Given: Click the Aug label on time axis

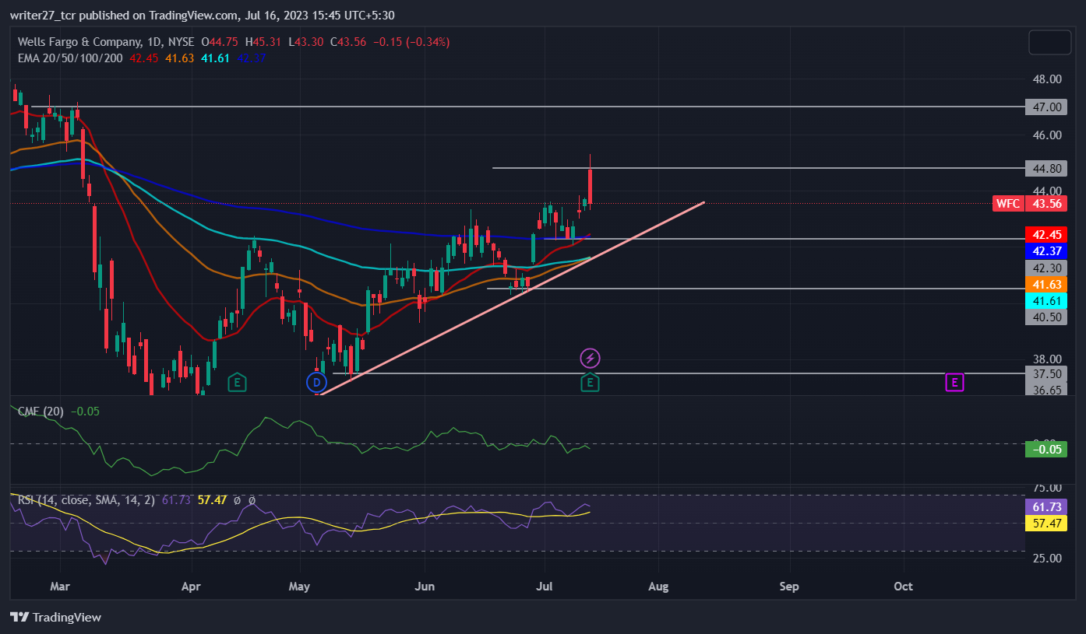Looking at the screenshot, I should 658,586.
